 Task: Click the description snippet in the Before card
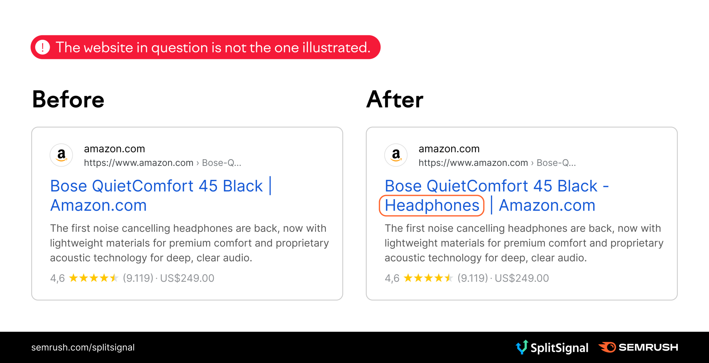point(189,243)
